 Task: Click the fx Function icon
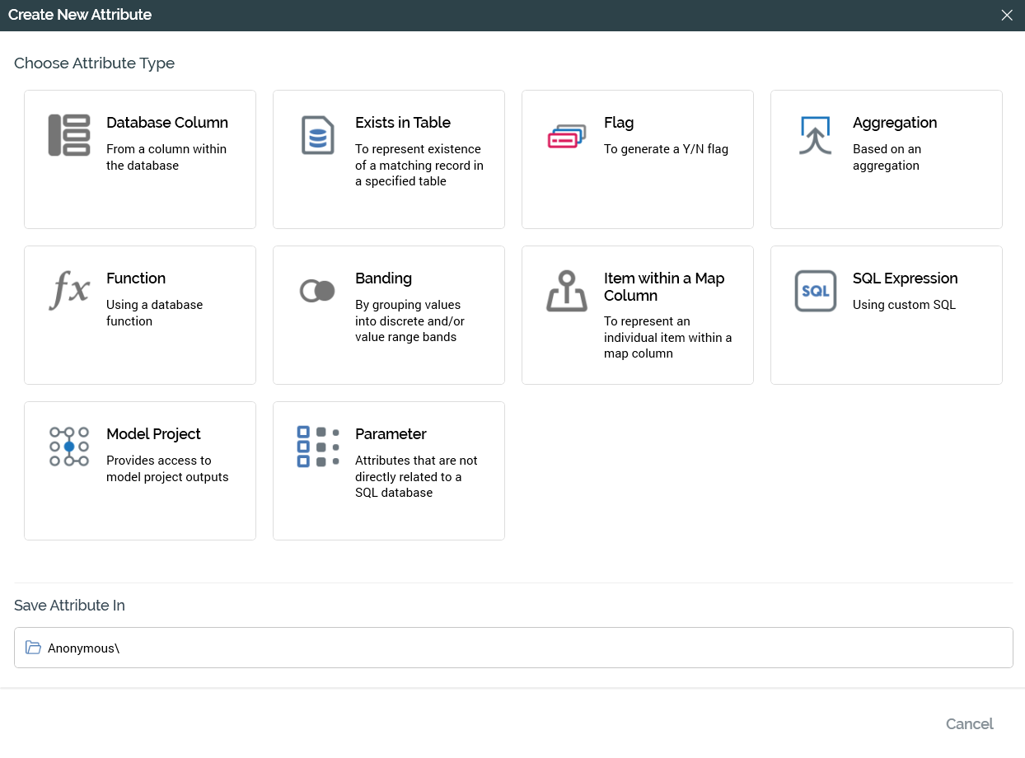click(69, 291)
